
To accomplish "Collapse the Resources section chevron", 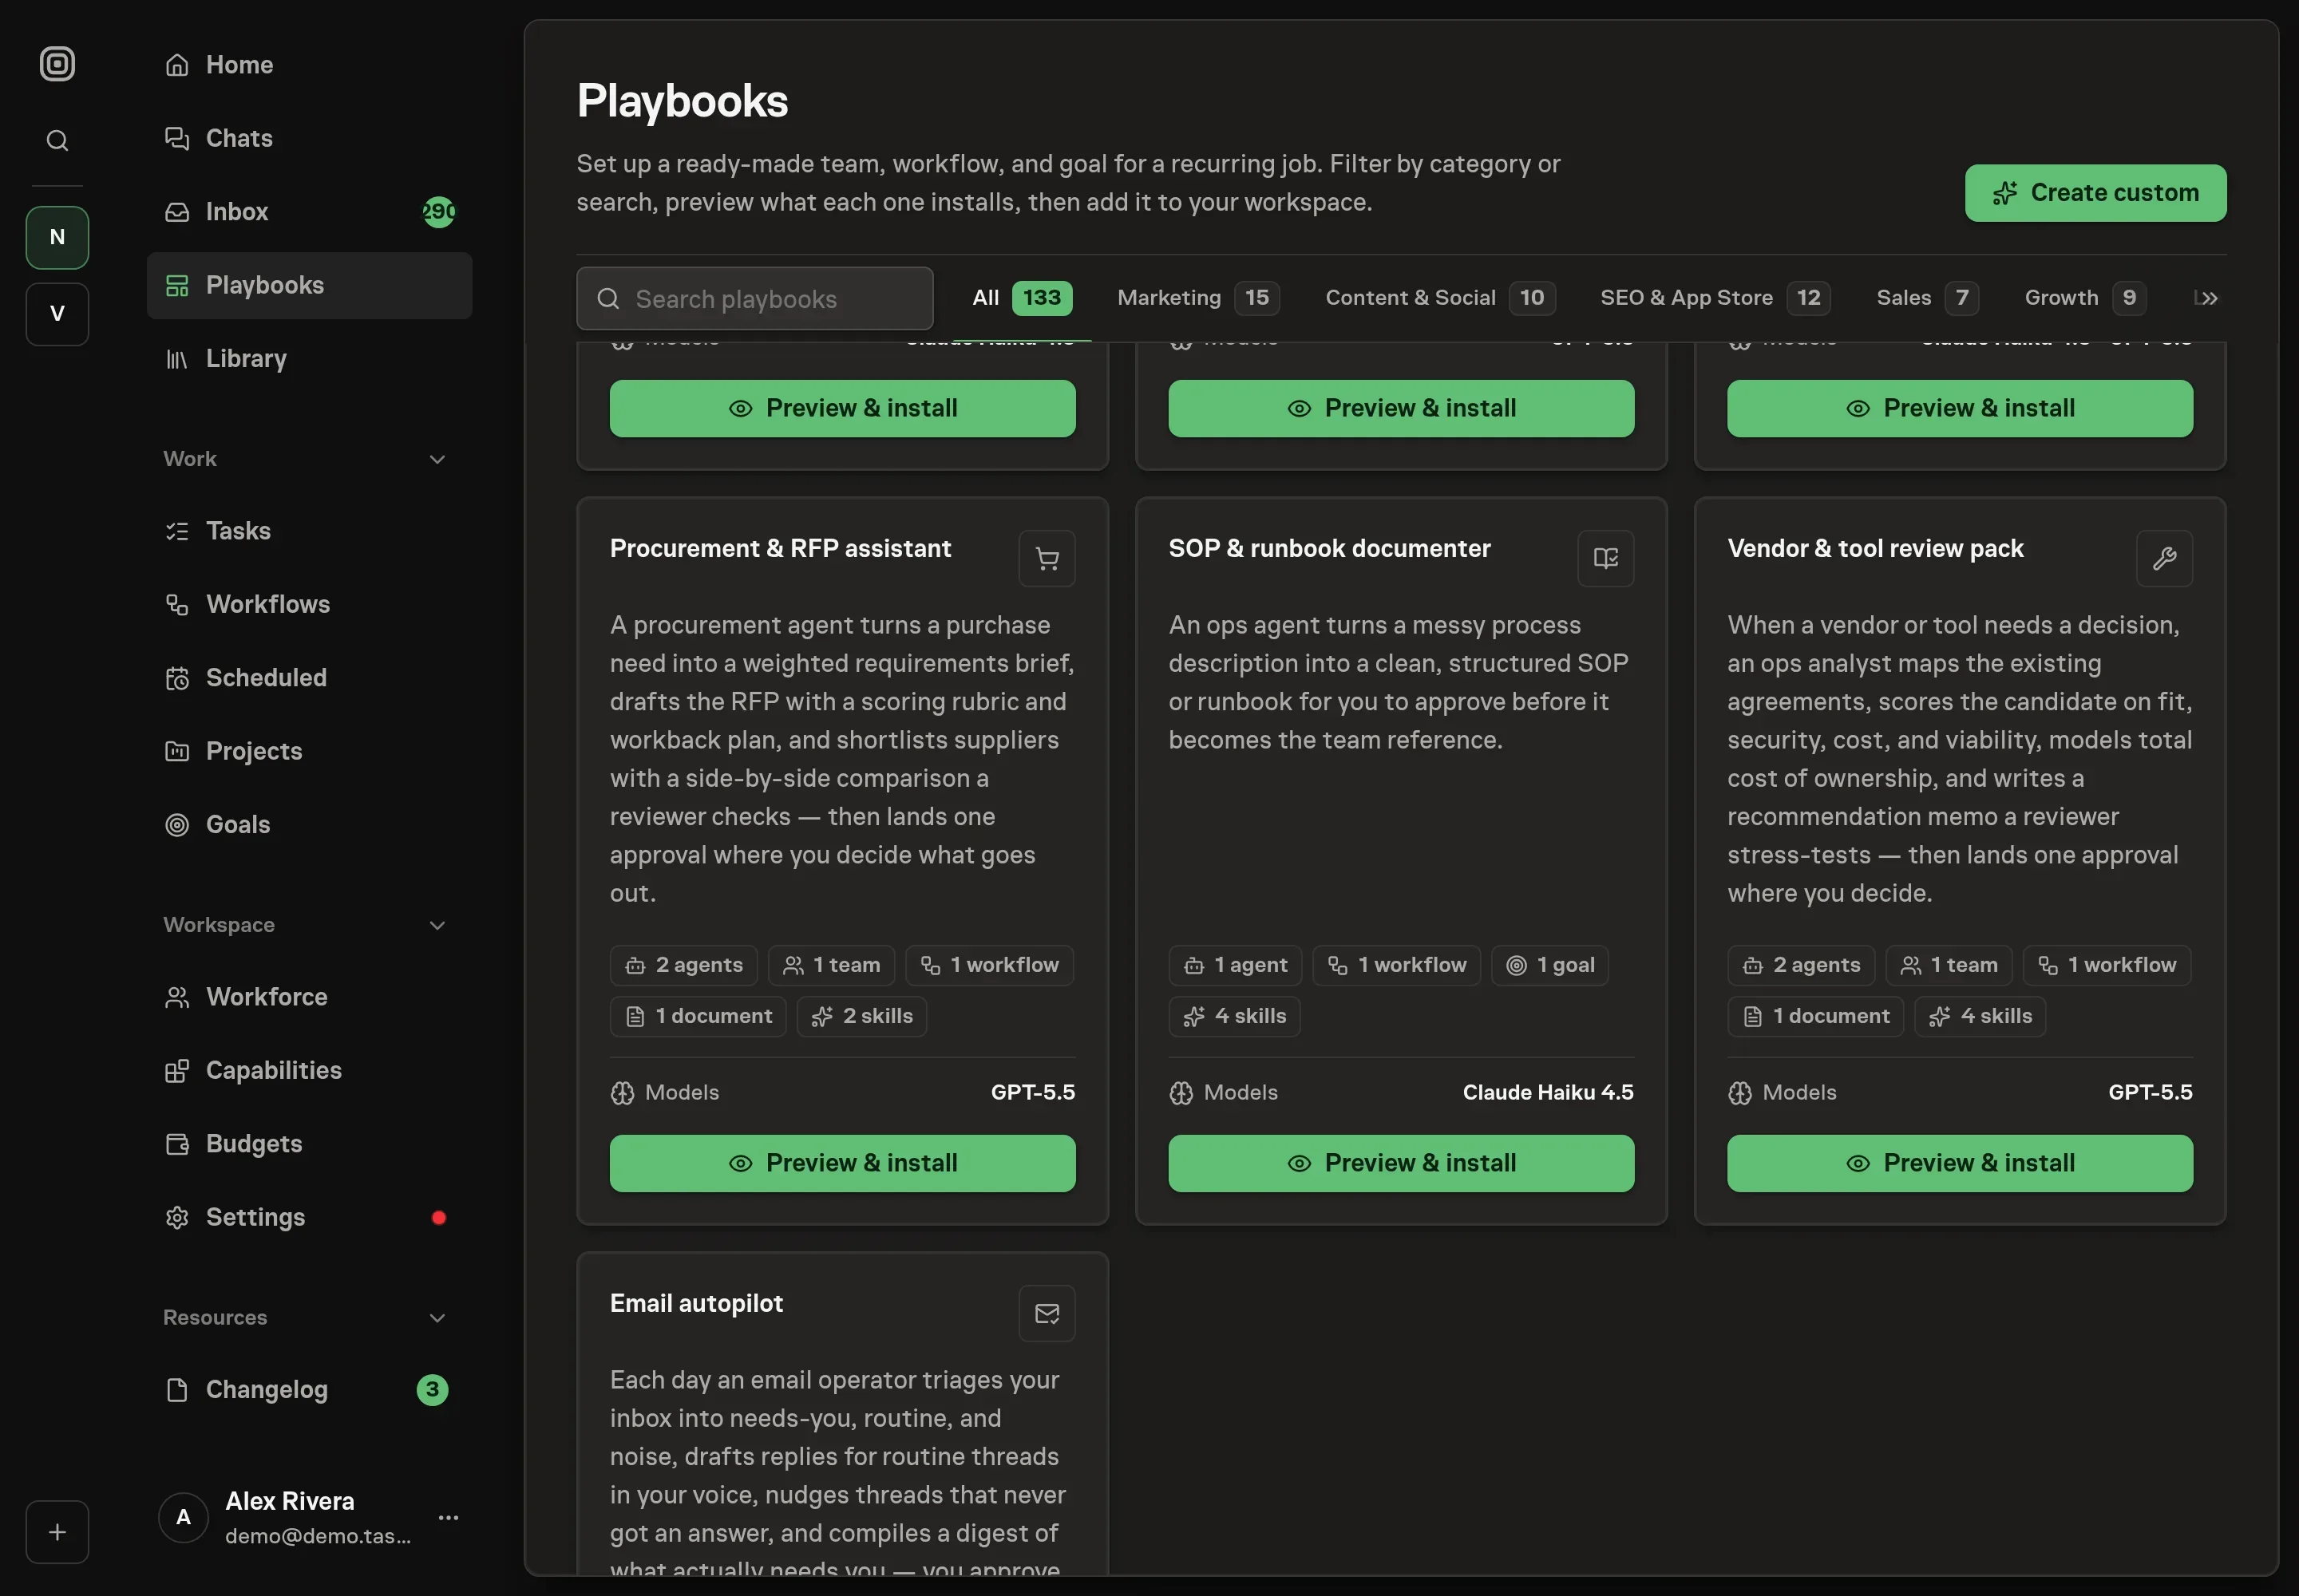I will [437, 1318].
